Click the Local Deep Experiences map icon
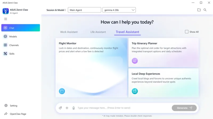Screen dimensions: 213x119 point(135,91)
